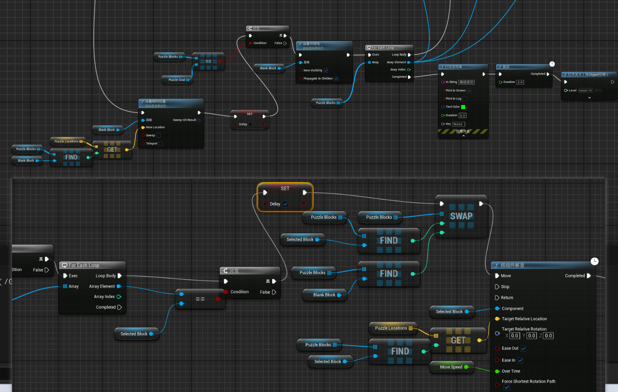Select the Puzzle Goal variable node
The image size is (618, 392).
coord(177,80)
